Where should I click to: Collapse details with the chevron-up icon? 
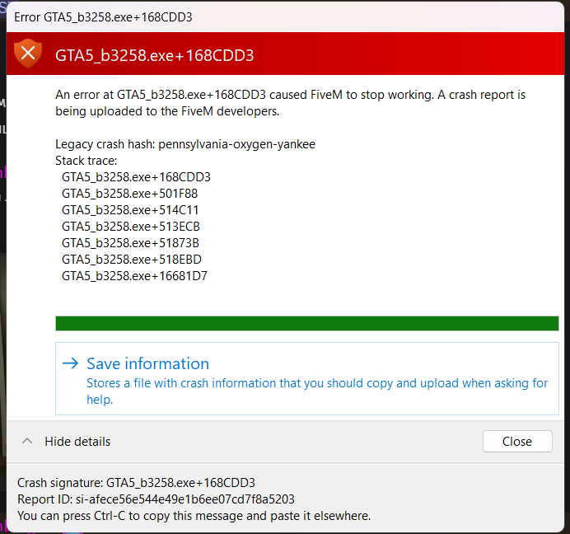pos(27,441)
